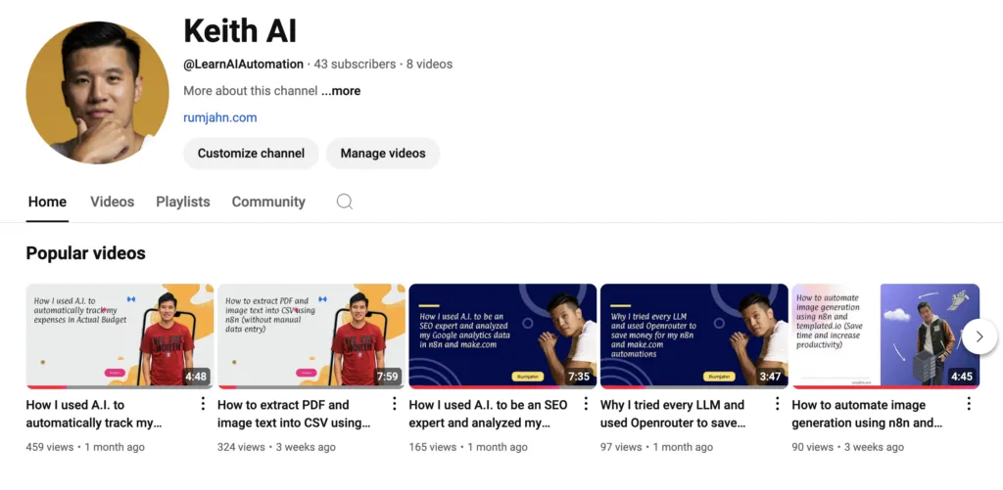This screenshot has height=490, width=1003.
Task: Open three-dot menu for SEO expert video
Action: (x=586, y=404)
